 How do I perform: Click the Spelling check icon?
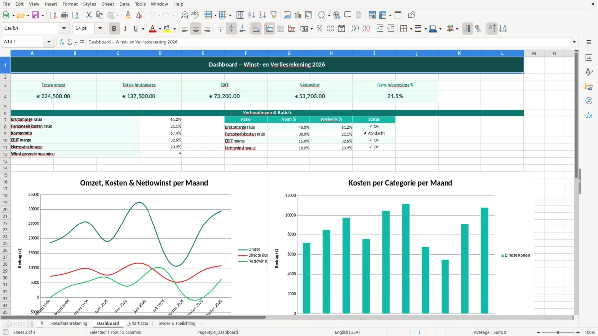pyautogui.click(x=195, y=15)
